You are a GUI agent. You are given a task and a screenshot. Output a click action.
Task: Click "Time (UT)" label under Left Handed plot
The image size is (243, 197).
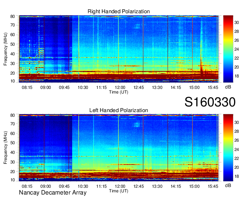pos(119,191)
